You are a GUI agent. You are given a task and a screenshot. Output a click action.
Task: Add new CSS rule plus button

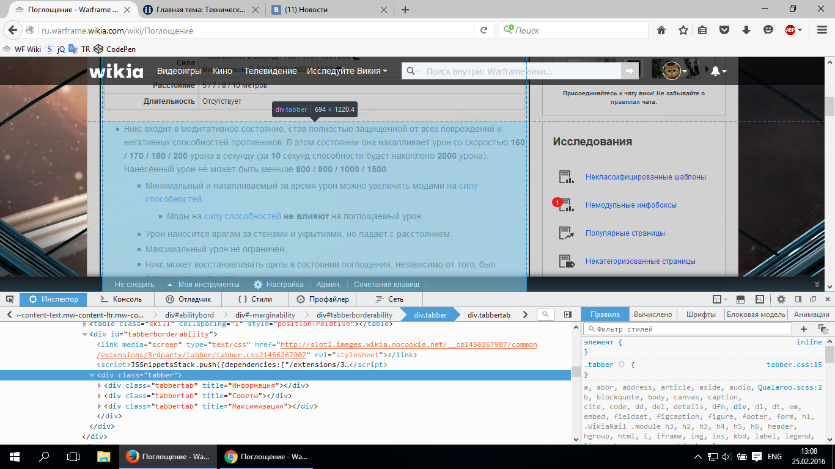(x=804, y=329)
